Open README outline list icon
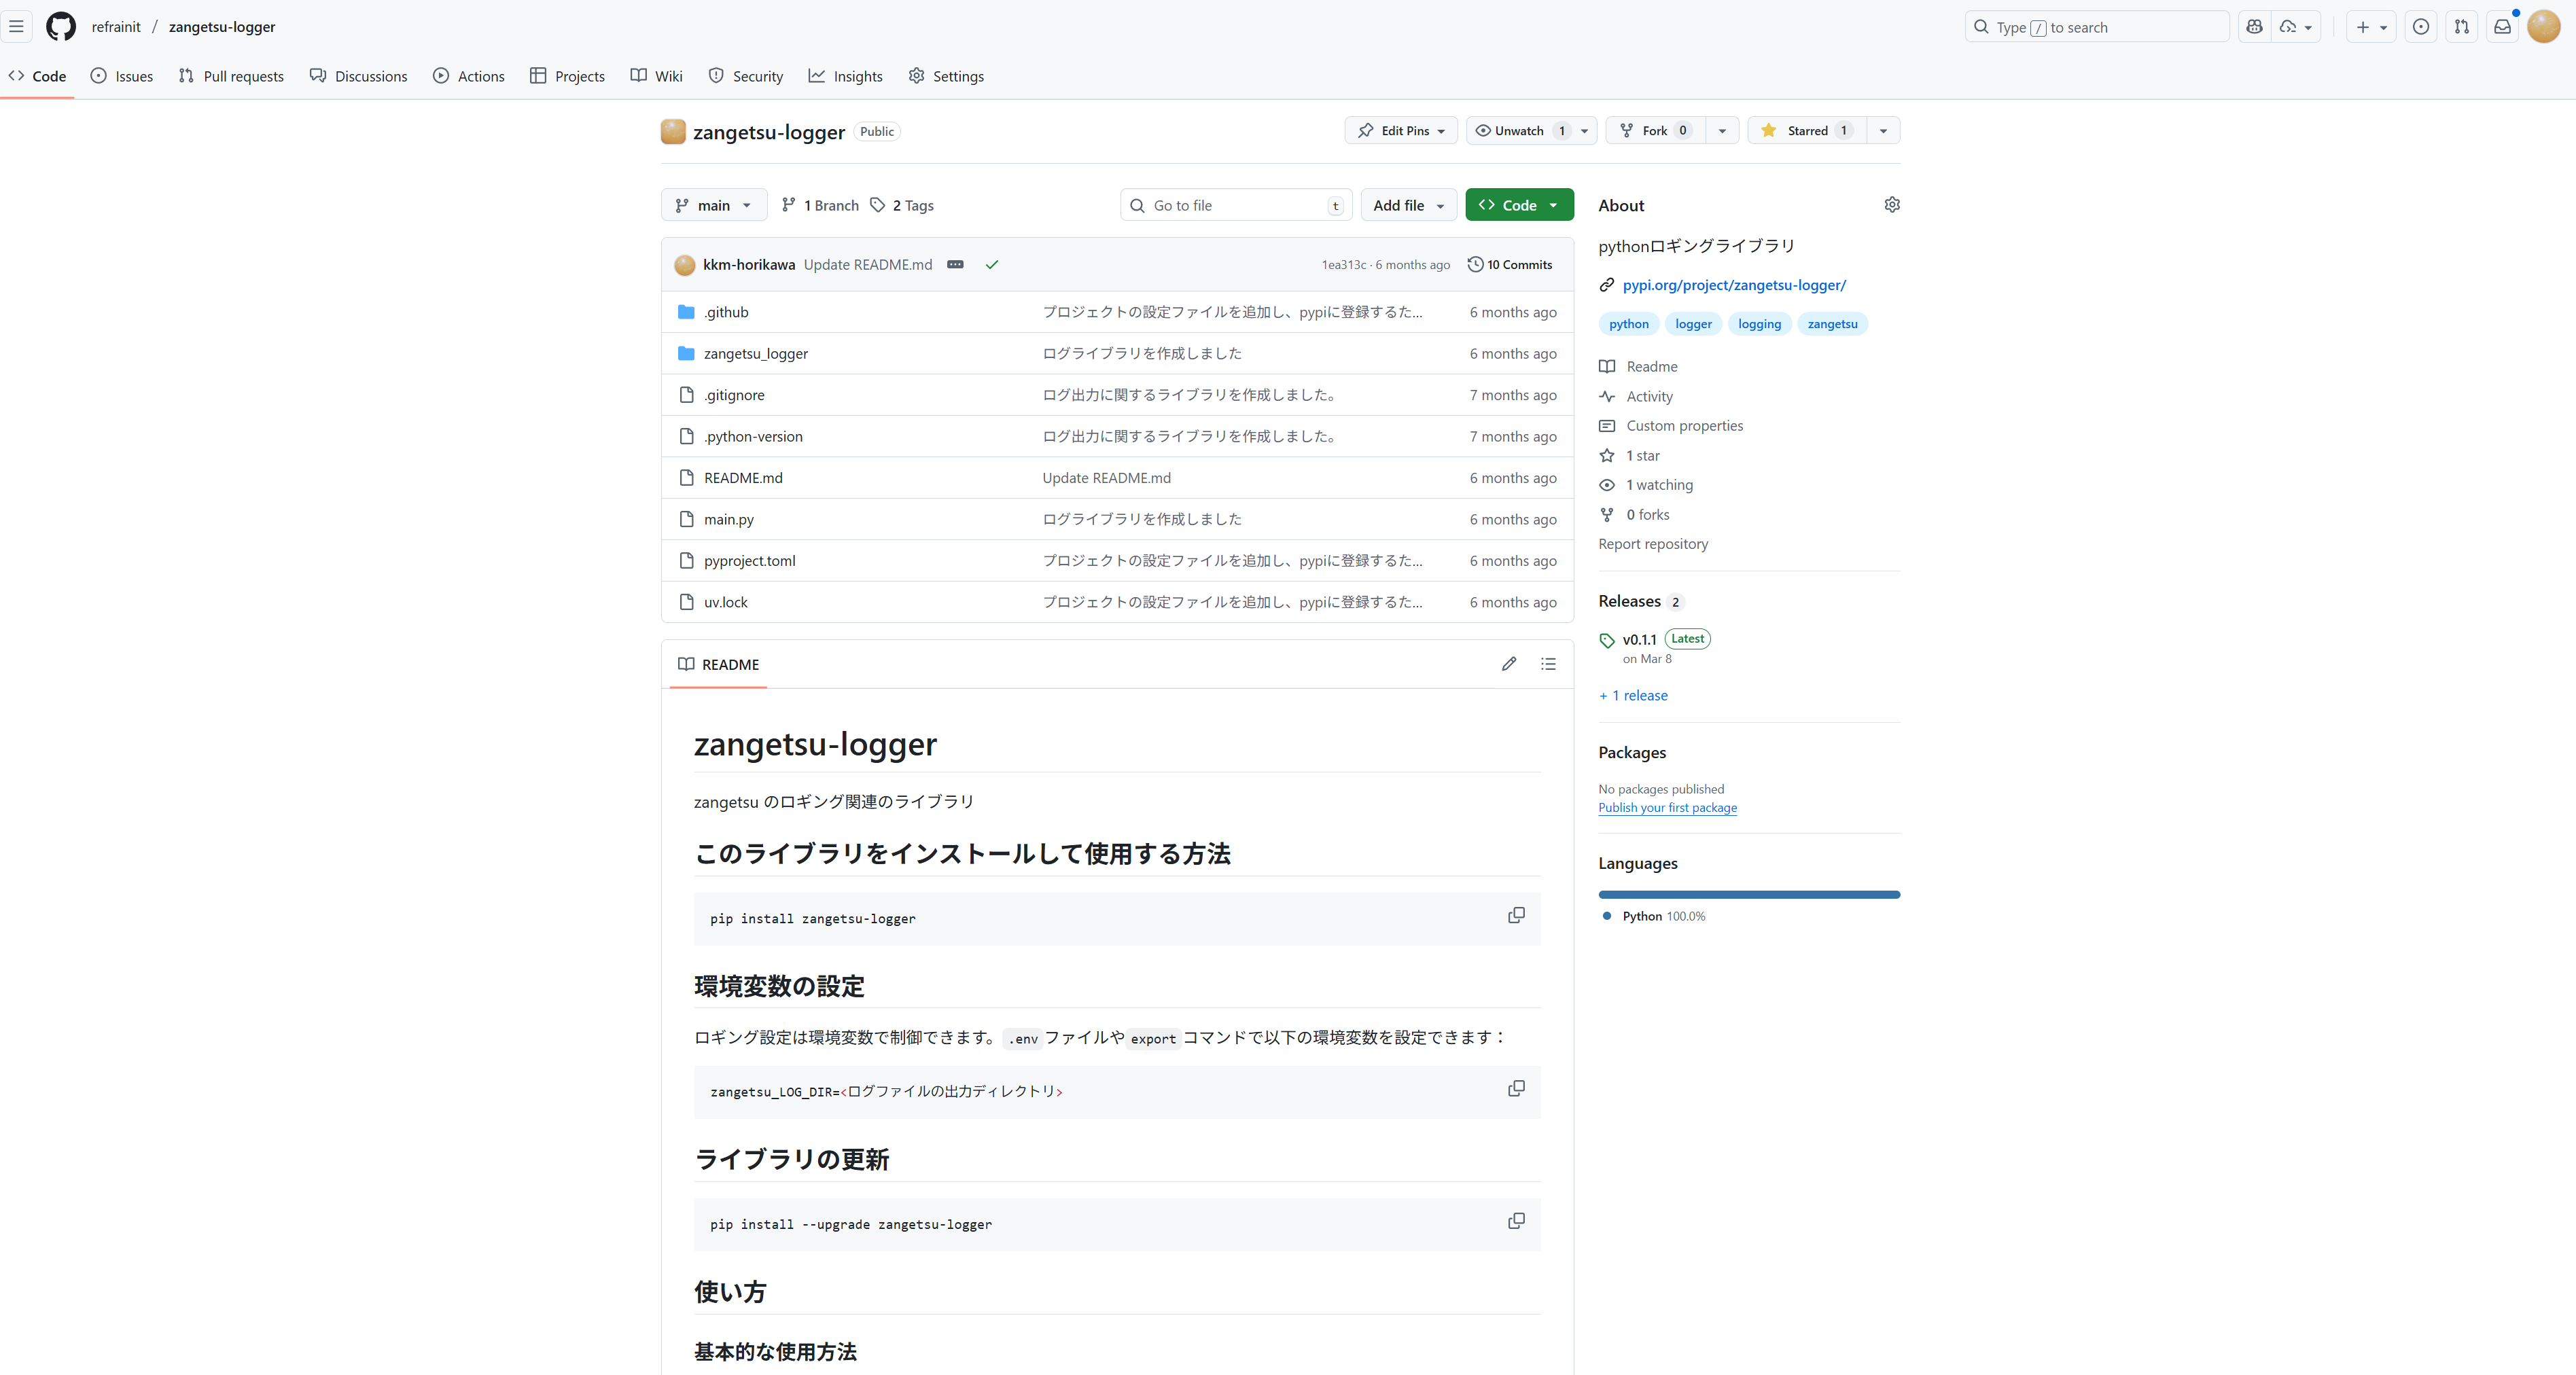The height and width of the screenshot is (1375, 2576). (1548, 664)
